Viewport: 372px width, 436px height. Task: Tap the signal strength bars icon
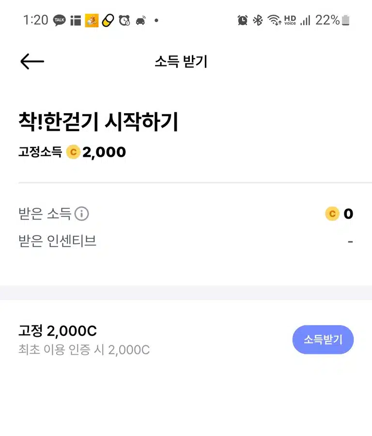point(305,20)
